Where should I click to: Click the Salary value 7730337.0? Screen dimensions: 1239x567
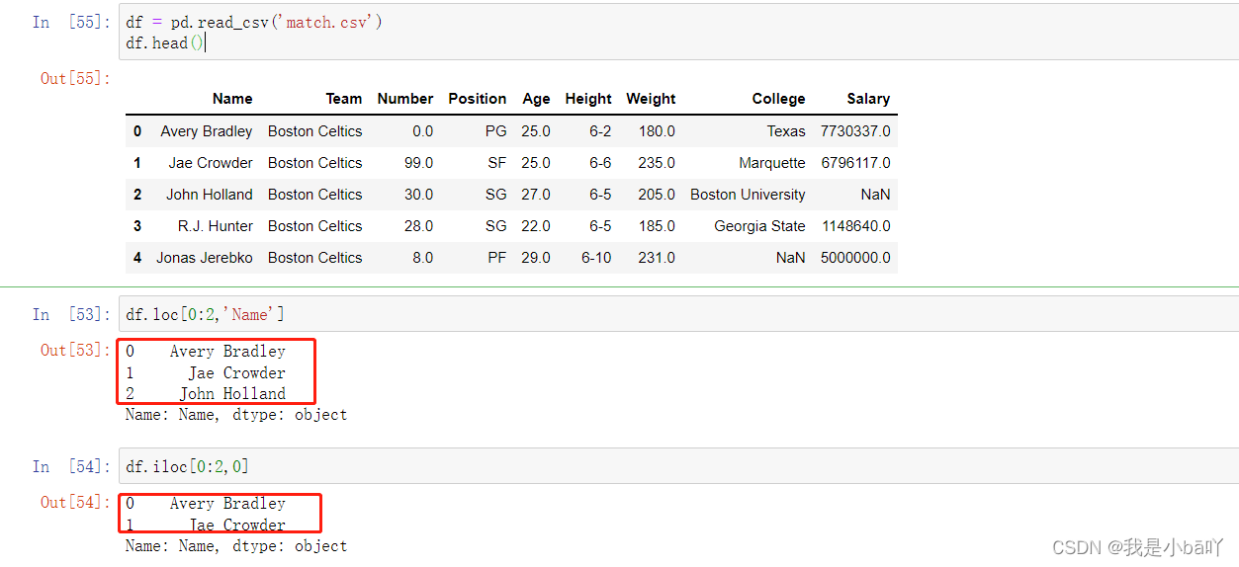(855, 131)
